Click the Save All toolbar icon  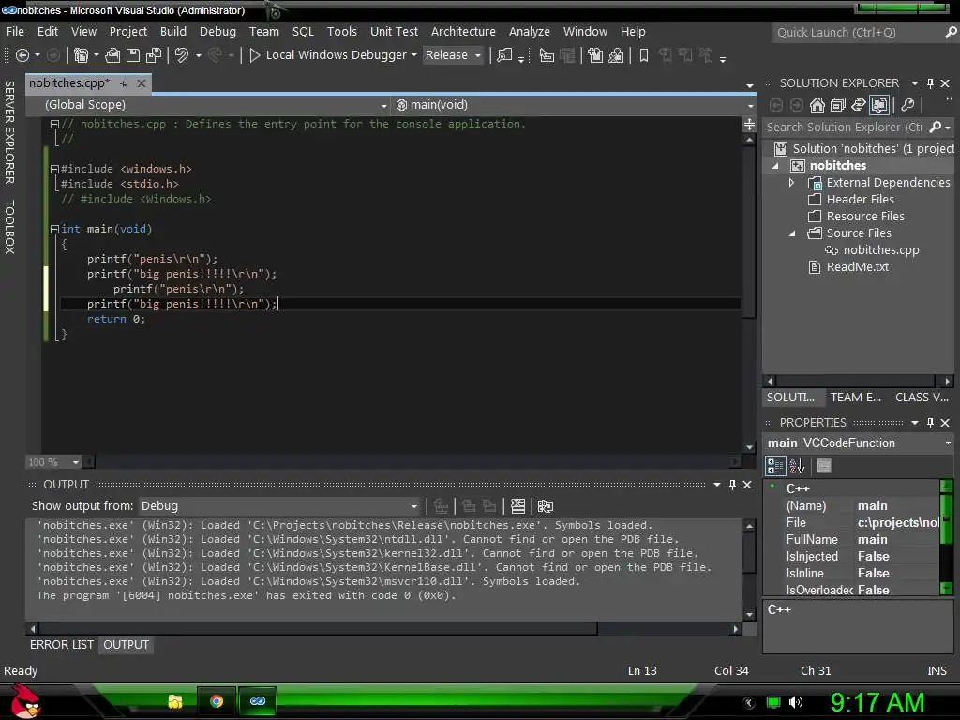154,55
